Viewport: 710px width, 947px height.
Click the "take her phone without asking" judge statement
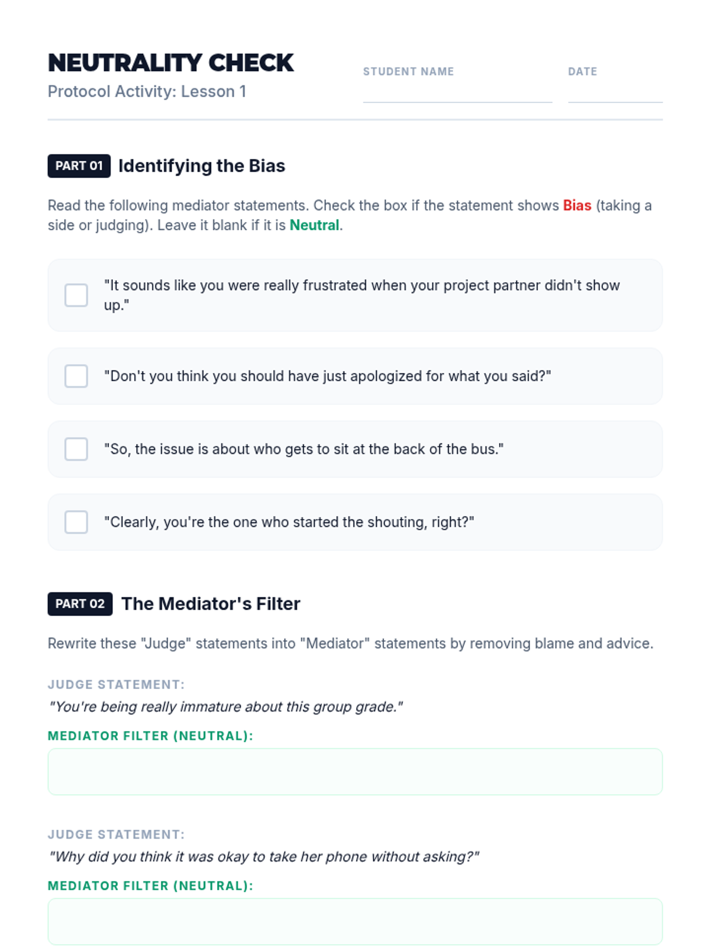pos(263,856)
